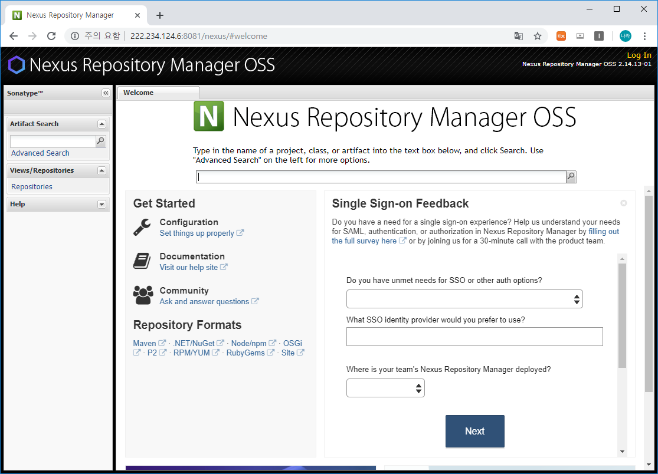Click the green N Nexus logo
The image size is (658, 474).
(x=208, y=116)
